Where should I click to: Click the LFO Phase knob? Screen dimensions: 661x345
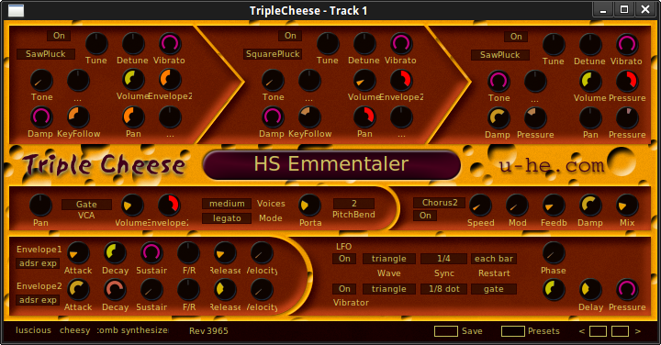point(554,253)
